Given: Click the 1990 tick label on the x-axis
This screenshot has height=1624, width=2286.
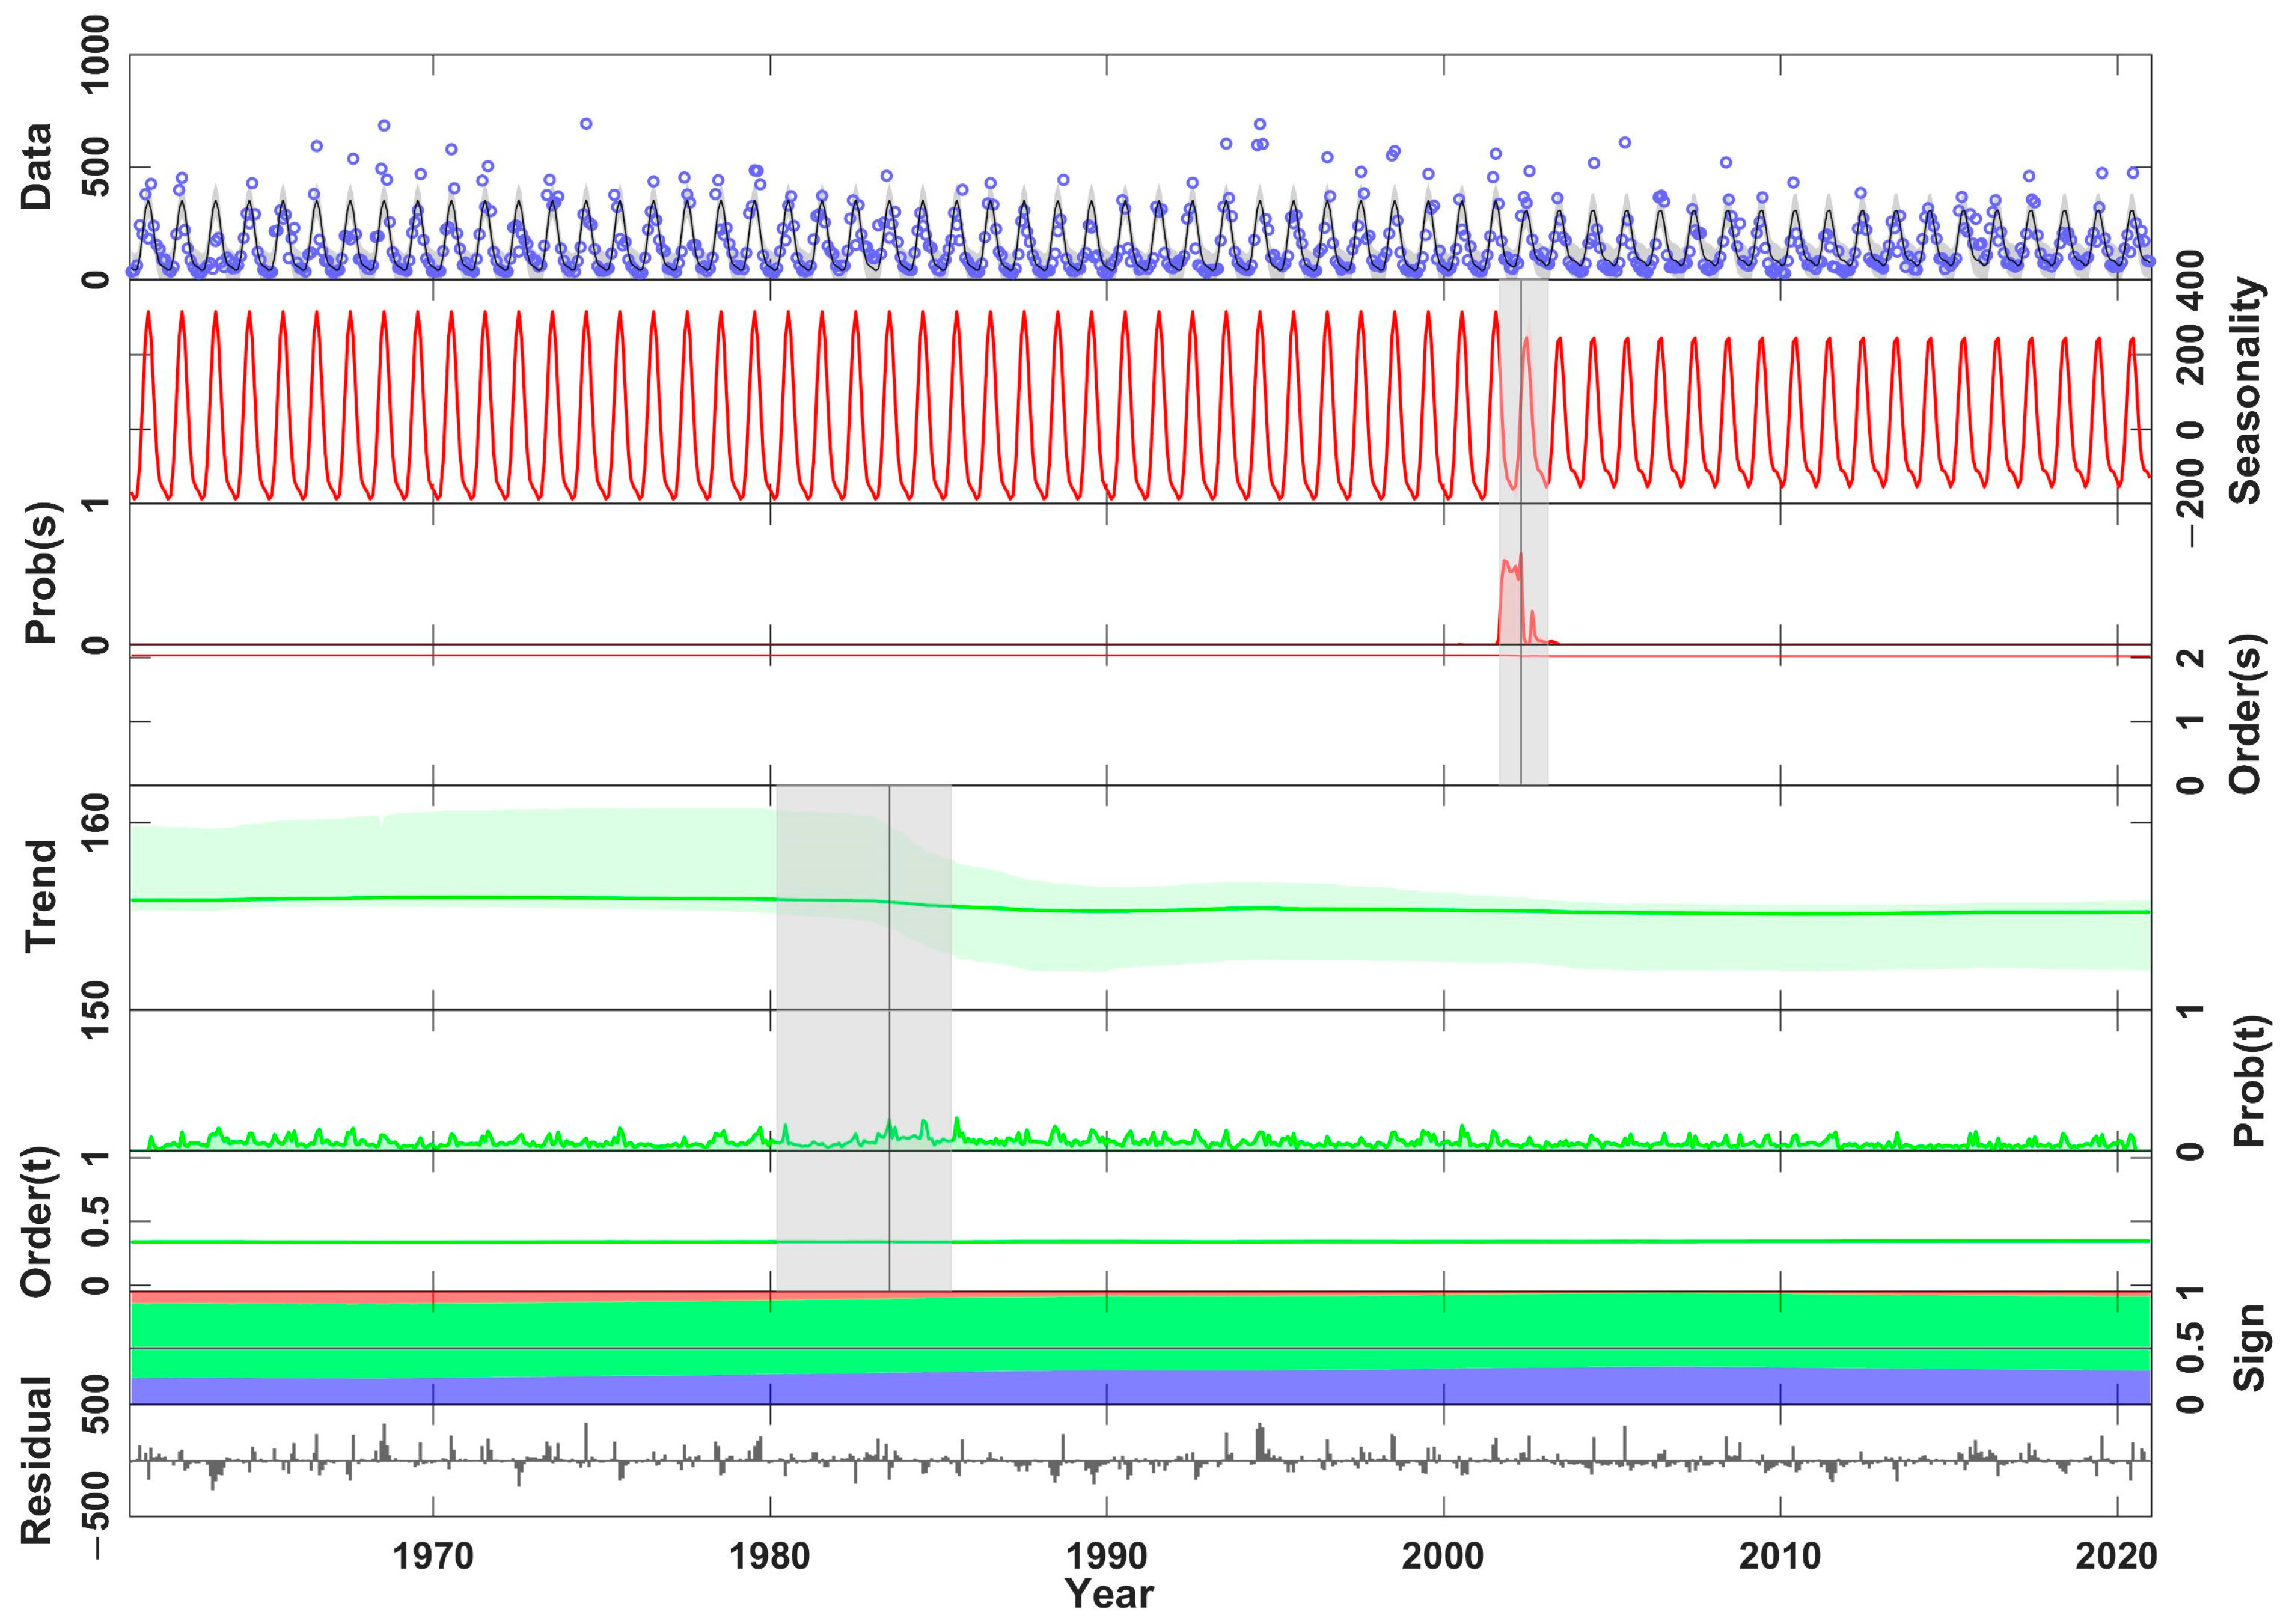Looking at the screenshot, I should 1107,1556.
